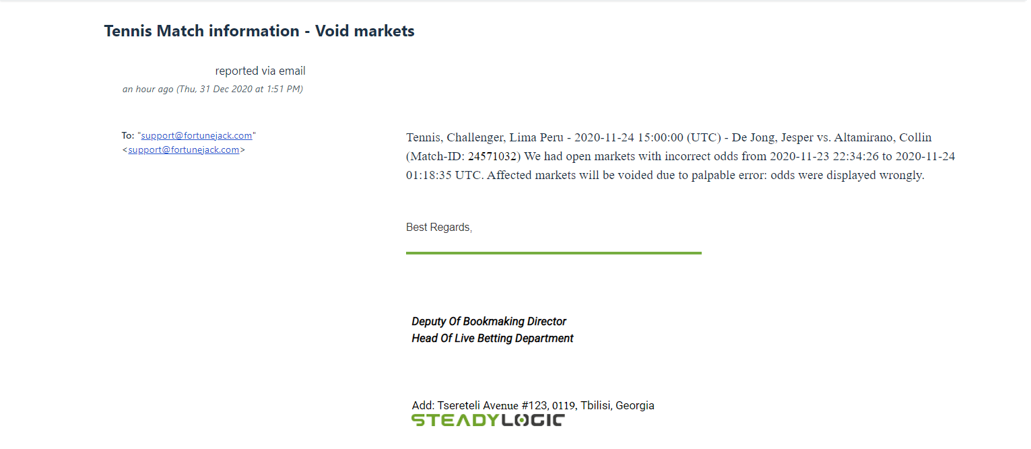Click the 'an hour ago' timestamp text
1031x449 pixels.
147,89
